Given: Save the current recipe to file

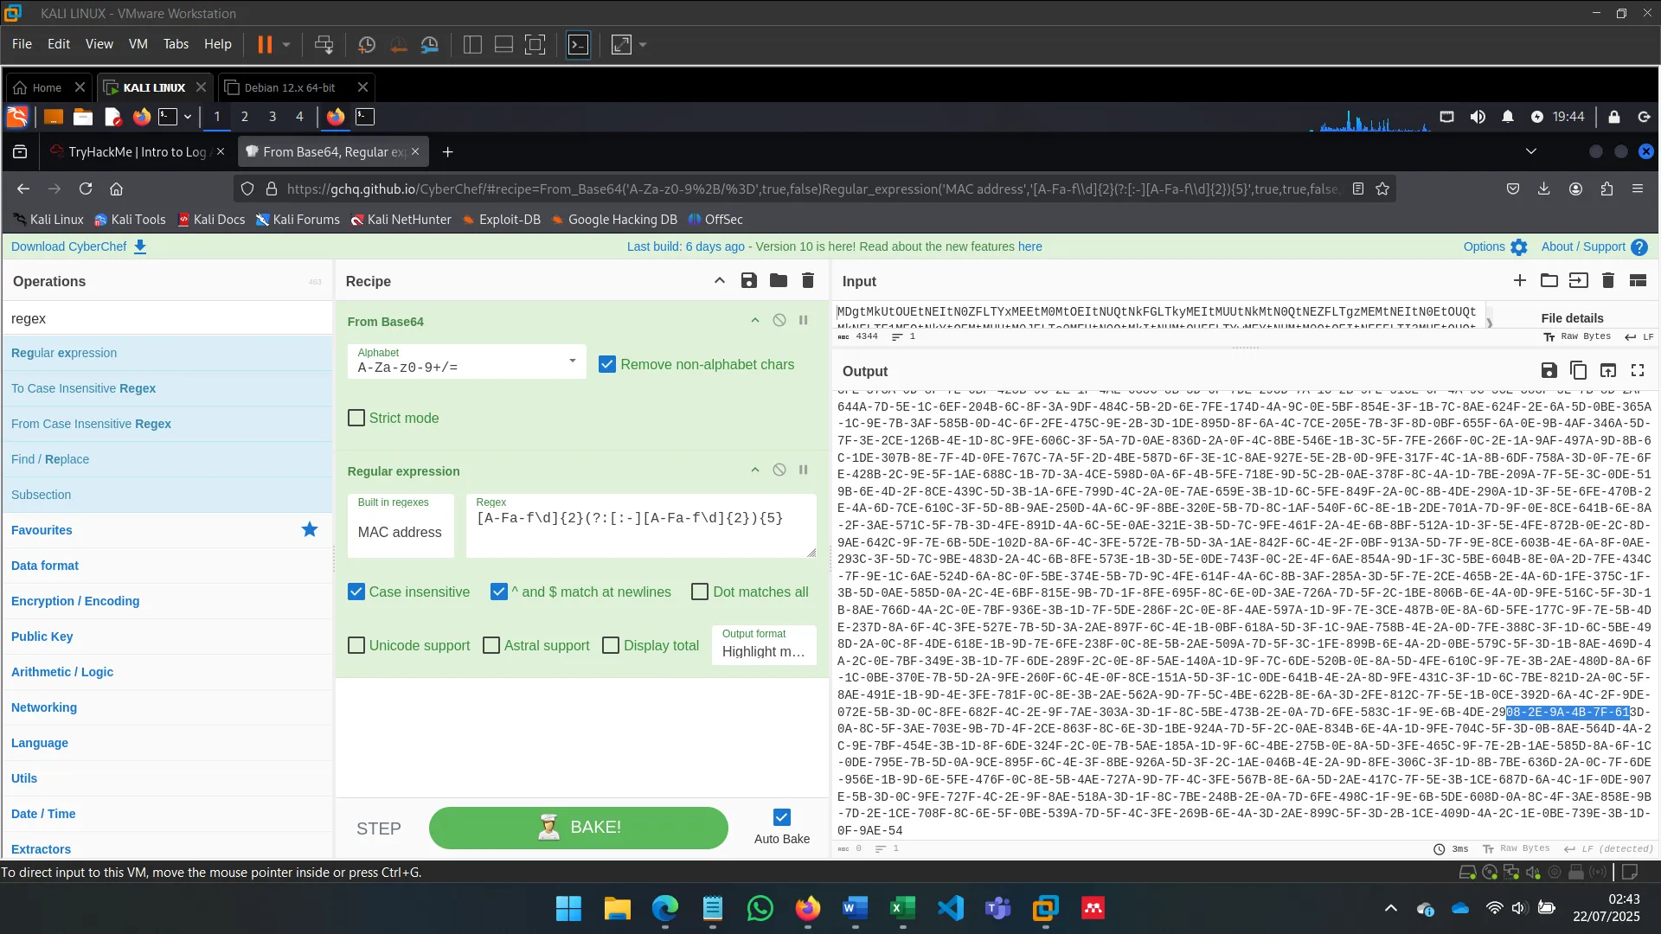Looking at the screenshot, I should point(749,280).
